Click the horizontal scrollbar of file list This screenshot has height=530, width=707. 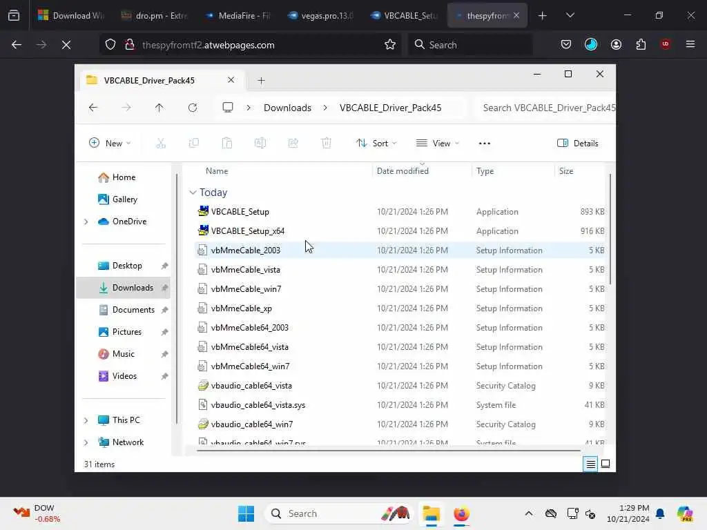click(388, 450)
